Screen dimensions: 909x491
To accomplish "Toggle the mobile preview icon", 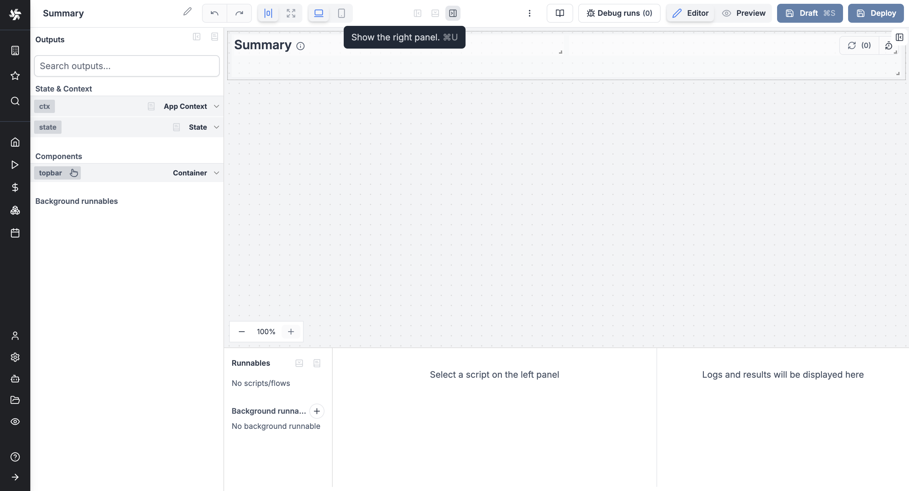I will pyautogui.click(x=341, y=13).
